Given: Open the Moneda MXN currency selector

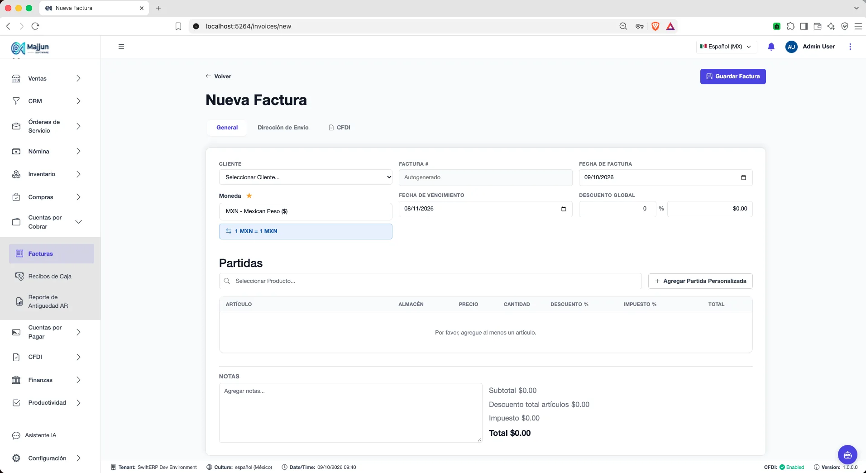Looking at the screenshot, I should tap(306, 211).
